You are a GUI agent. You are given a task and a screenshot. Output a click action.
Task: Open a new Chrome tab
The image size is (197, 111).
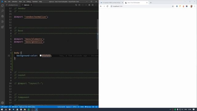coord(151,3)
